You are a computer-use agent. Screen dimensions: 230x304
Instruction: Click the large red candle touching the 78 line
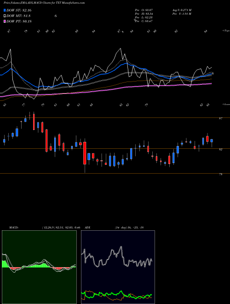pos(85,153)
